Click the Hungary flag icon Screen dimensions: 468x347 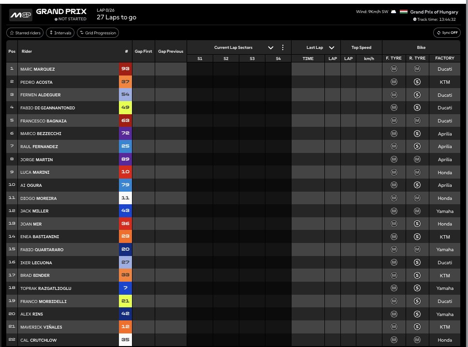pos(404,12)
